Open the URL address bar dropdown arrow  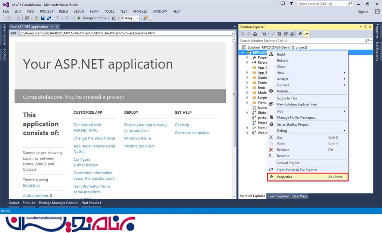[x=232, y=33]
